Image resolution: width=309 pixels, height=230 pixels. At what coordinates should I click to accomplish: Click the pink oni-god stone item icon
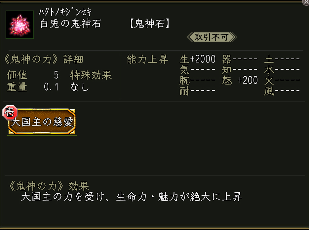point(20,25)
